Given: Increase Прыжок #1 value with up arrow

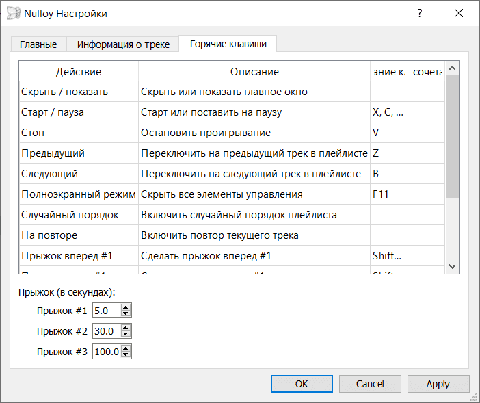Looking at the screenshot, I should tap(125, 307).
